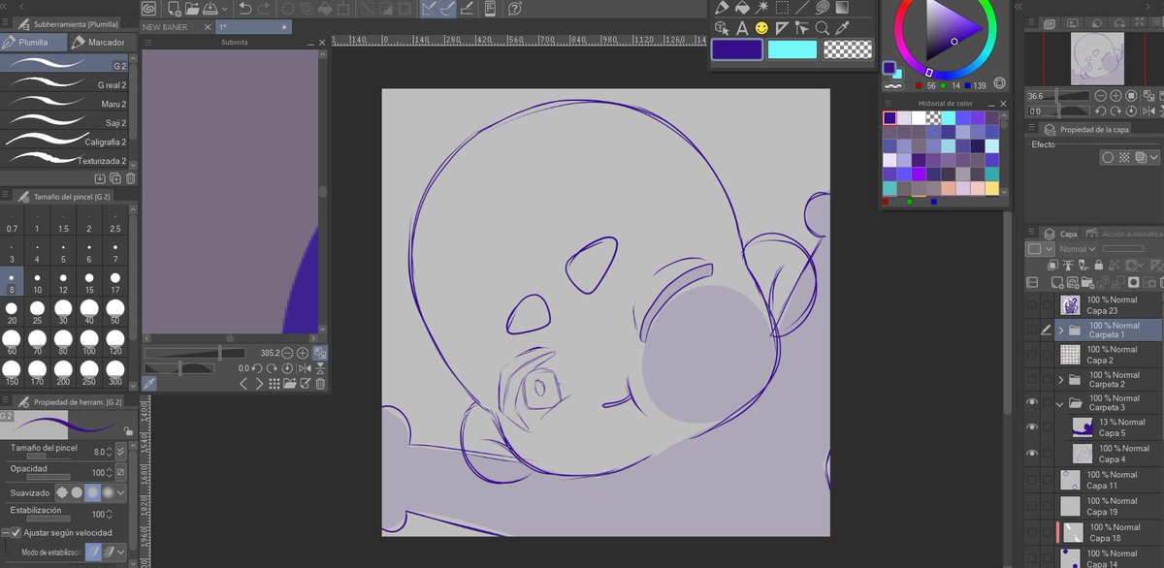The width and height of the screenshot is (1164, 568).
Task: Select the rectangular Selection marquee tool
Action: tap(782, 7)
